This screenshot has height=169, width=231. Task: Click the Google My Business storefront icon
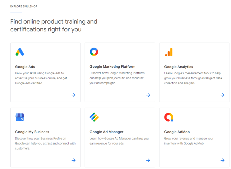pos(20,117)
